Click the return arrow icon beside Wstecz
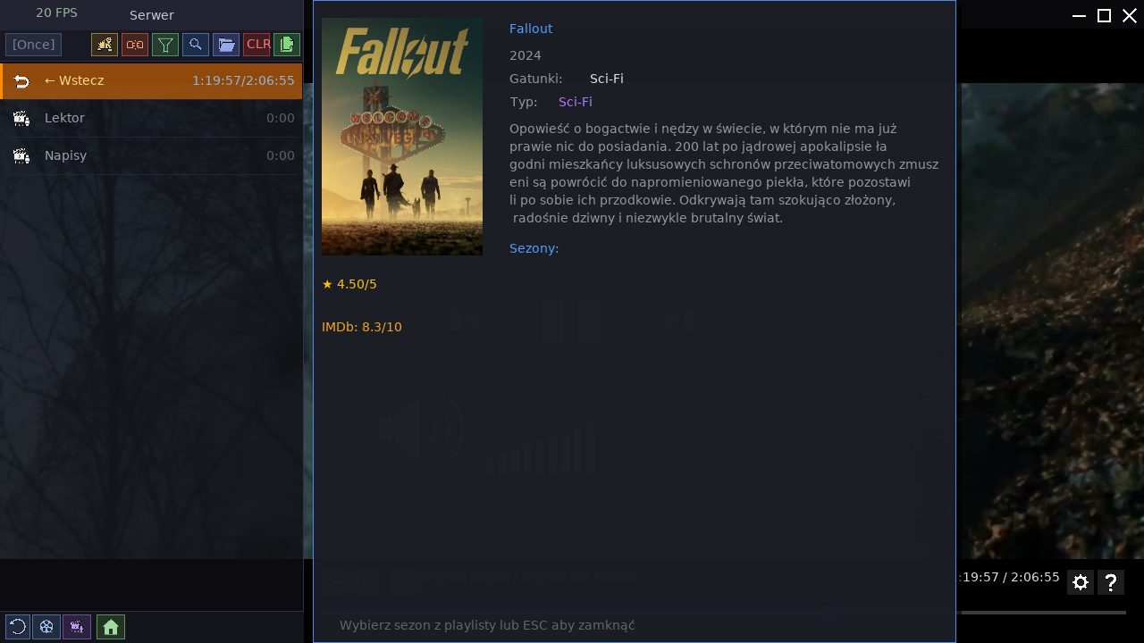 21,81
